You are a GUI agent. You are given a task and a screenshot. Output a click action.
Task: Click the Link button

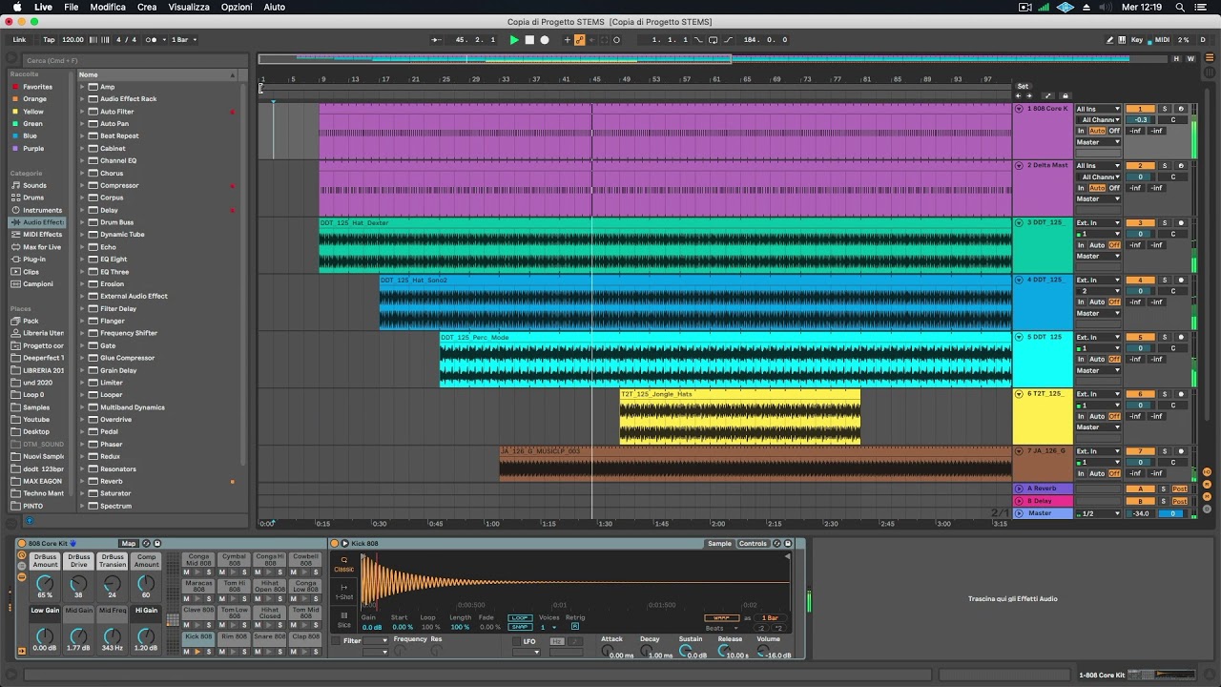pyautogui.click(x=19, y=40)
